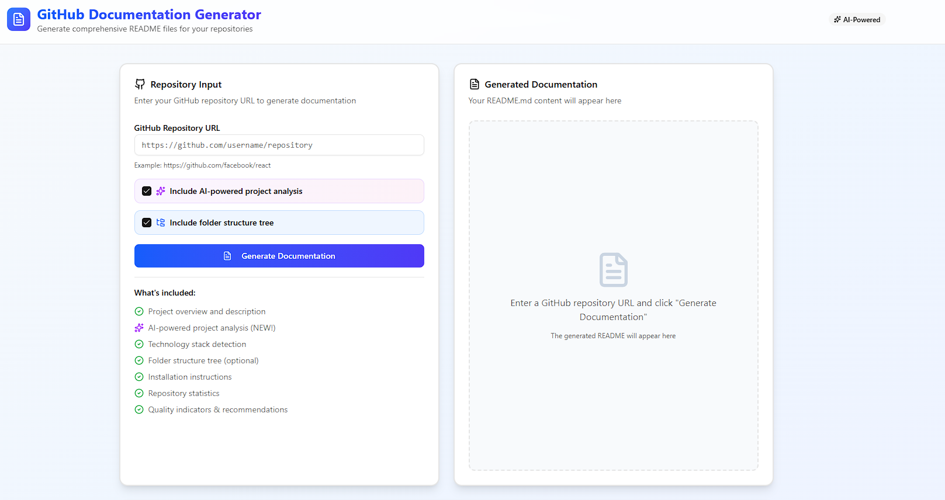The width and height of the screenshot is (945, 500).
Task: Click 'Project overview and description' list text
Action: (x=207, y=311)
